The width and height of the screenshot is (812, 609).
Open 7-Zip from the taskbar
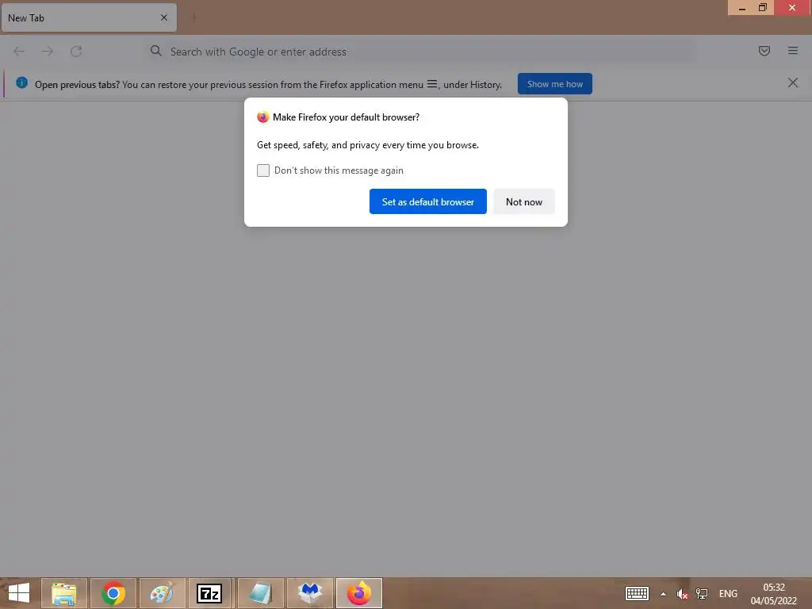point(209,593)
